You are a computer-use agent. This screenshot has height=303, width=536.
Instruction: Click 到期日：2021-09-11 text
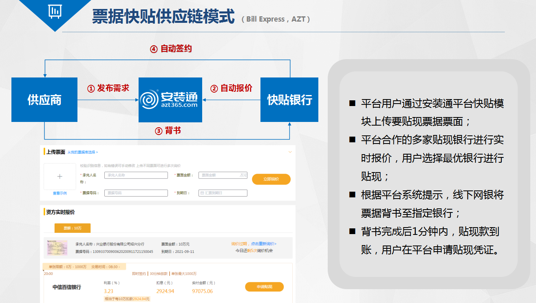[178, 252]
